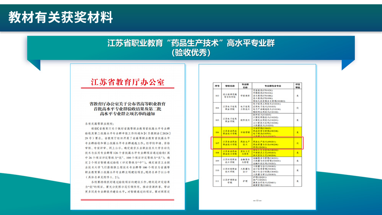The width and height of the screenshot is (382, 215).
Task: Click the 各有关高等职业院校 salutation line
Action: coord(98,124)
